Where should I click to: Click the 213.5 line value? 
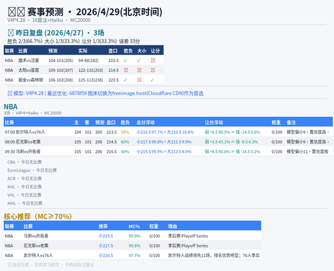tap(112, 132)
